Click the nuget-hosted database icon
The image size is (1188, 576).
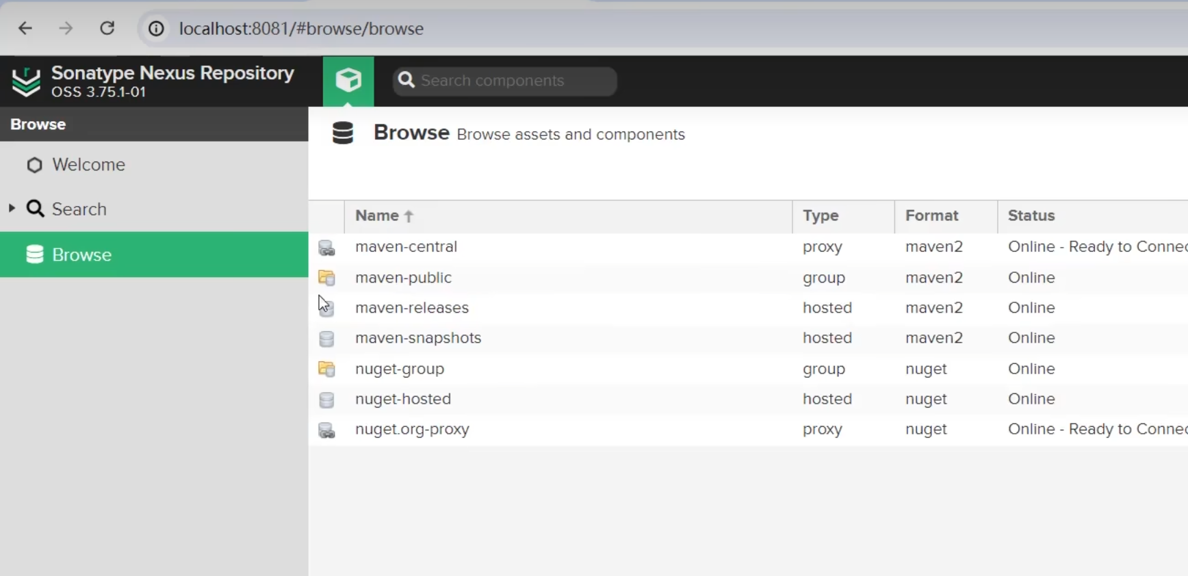tap(327, 400)
